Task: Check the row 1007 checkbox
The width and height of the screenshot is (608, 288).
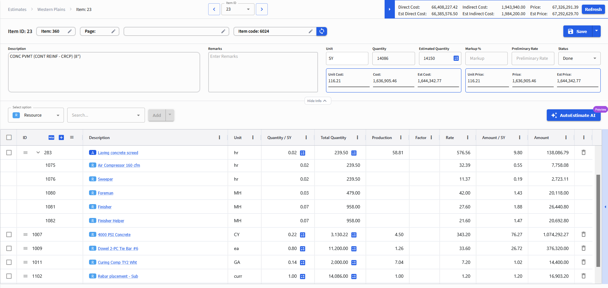Action: pyautogui.click(x=9, y=234)
